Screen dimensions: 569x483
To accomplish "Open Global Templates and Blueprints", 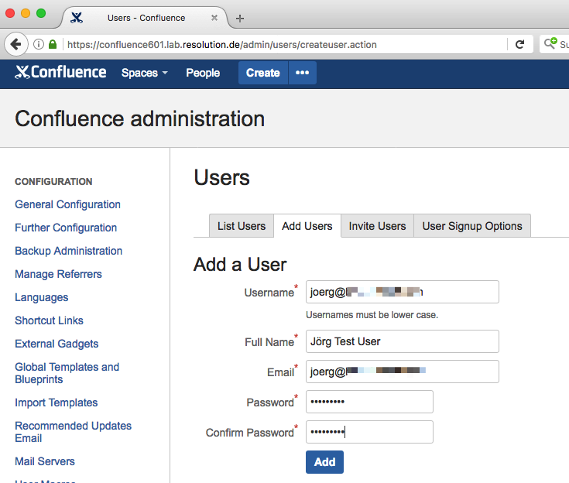I will (x=67, y=373).
